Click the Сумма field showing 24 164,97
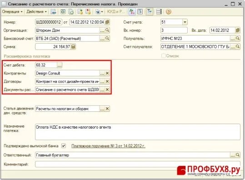245x180 pixels. coord(53,46)
